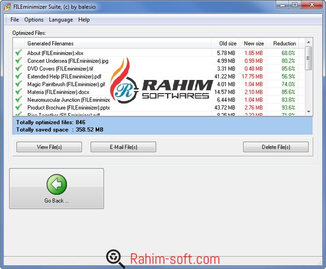Viewport: 326px width, 269px height.
Task: Click the Delete File(s) button
Action: click(x=276, y=147)
